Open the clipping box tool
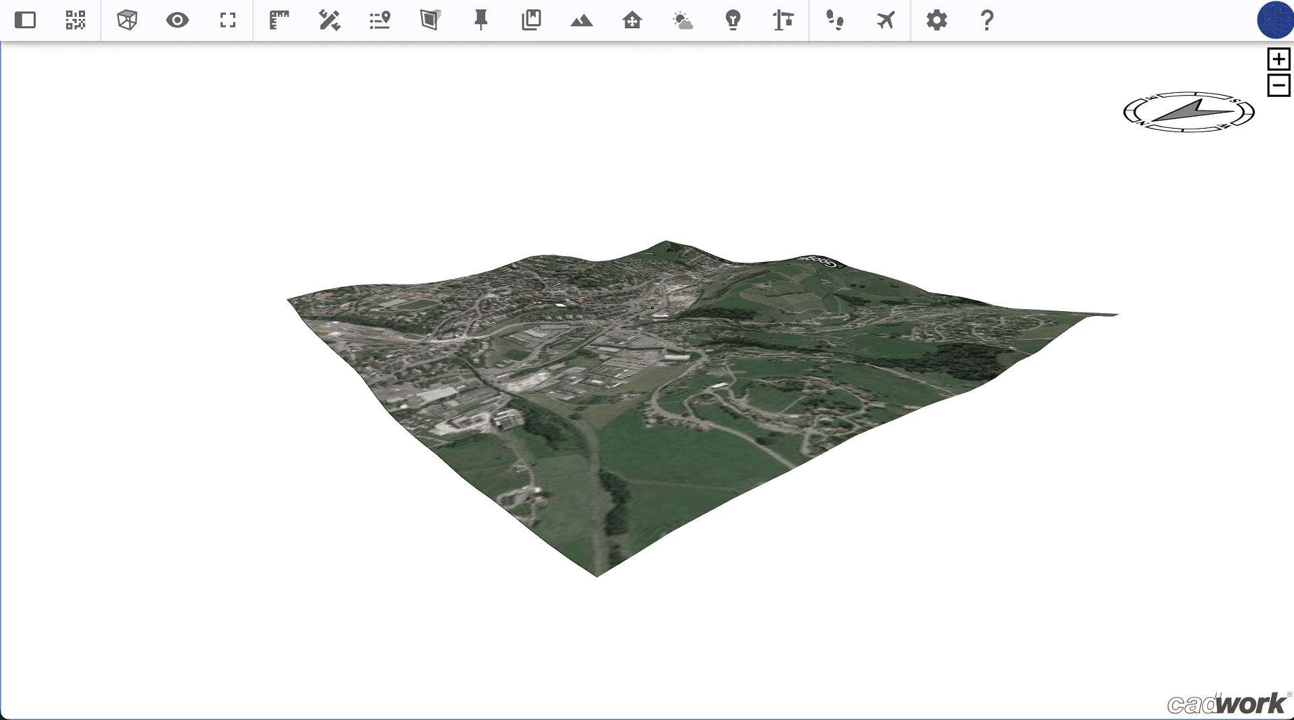The height and width of the screenshot is (720, 1294). (430, 21)
